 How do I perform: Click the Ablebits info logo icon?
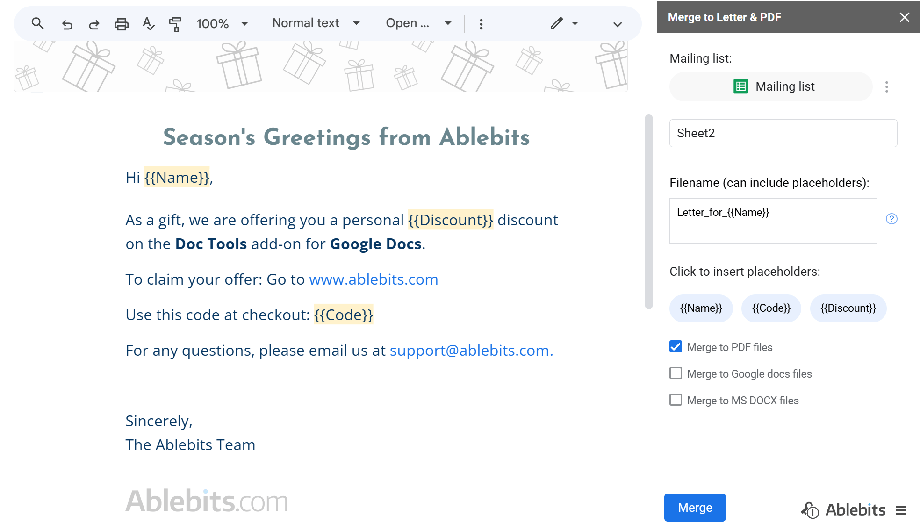[810, 510]
